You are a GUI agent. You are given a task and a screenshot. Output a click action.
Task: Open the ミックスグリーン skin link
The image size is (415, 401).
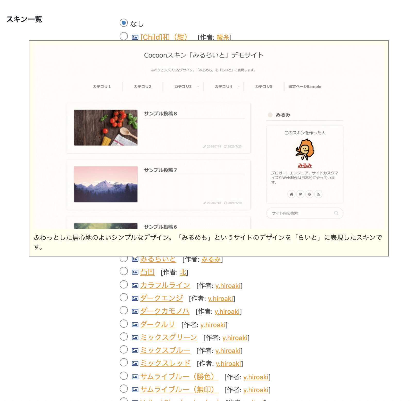pos(169,338)
